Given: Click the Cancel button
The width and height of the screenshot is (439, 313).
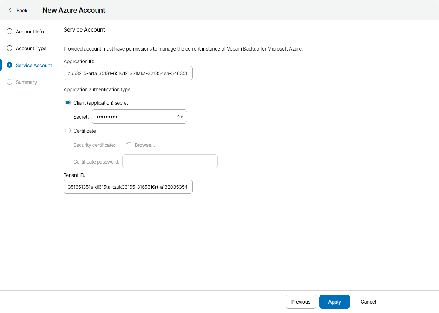Looking at the screenshot, I should click(368, 301).
